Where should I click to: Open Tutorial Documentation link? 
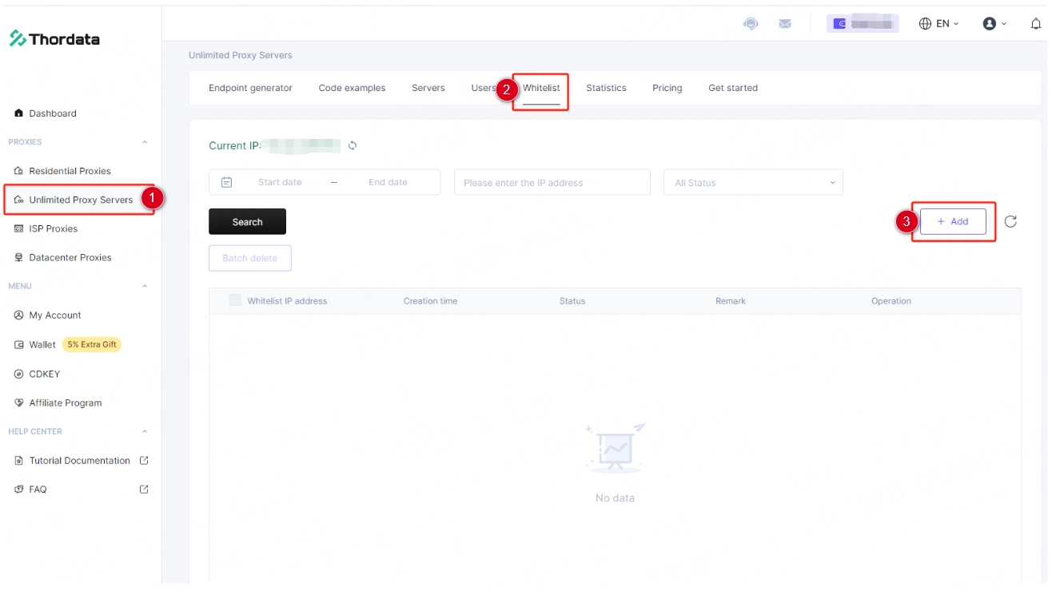click(79, 461)
